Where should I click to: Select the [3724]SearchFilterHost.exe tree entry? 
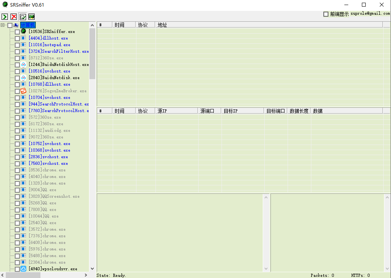[58, 51]
